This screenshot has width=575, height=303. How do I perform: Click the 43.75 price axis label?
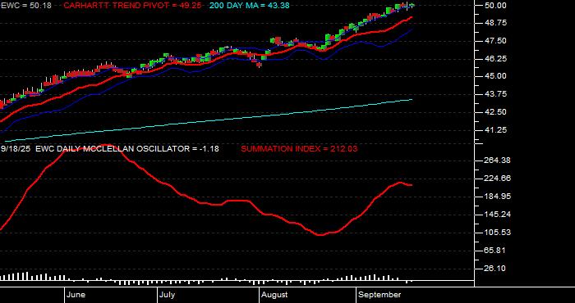[495, 94]
